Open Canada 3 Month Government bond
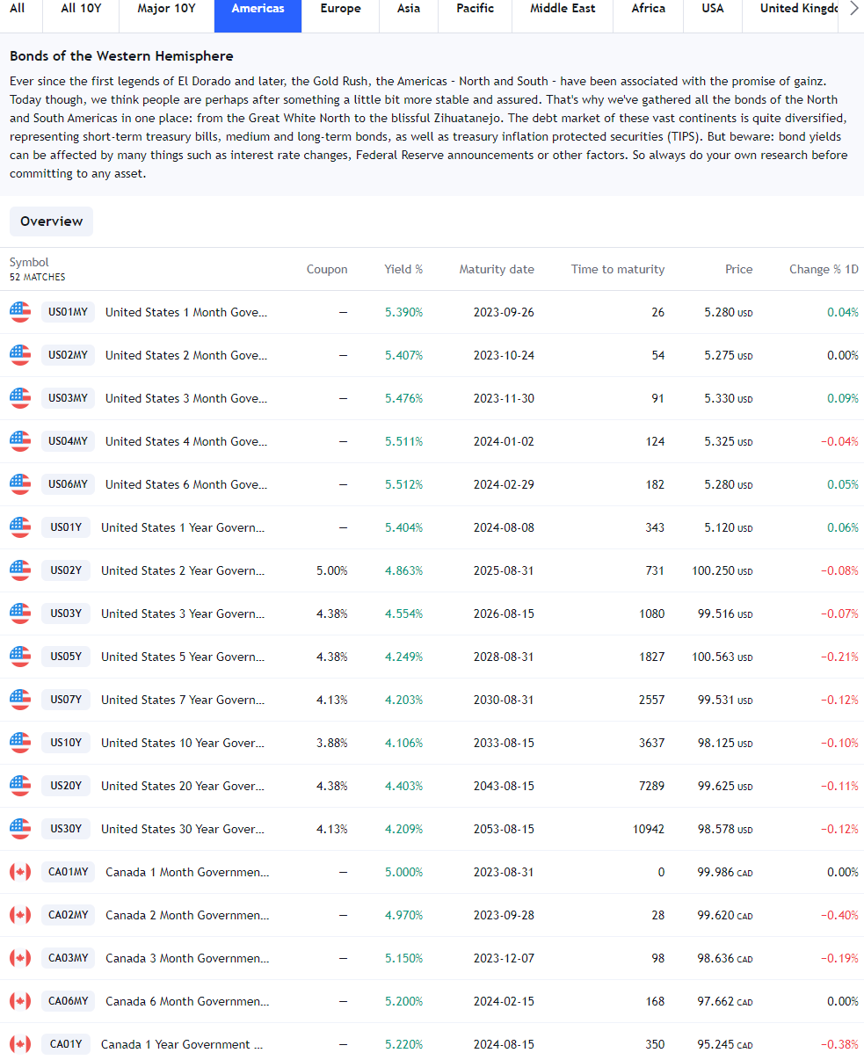The image size is (864, 1060). coord(187,958)
